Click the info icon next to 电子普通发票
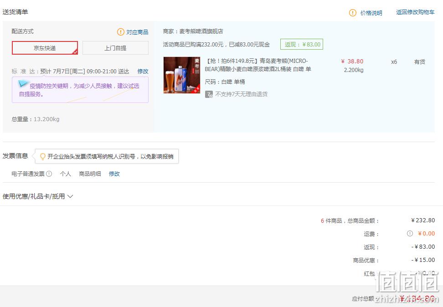 (x=49, y=174)
